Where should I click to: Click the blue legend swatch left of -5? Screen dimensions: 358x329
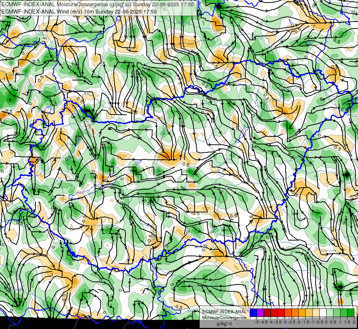(253, 313)
